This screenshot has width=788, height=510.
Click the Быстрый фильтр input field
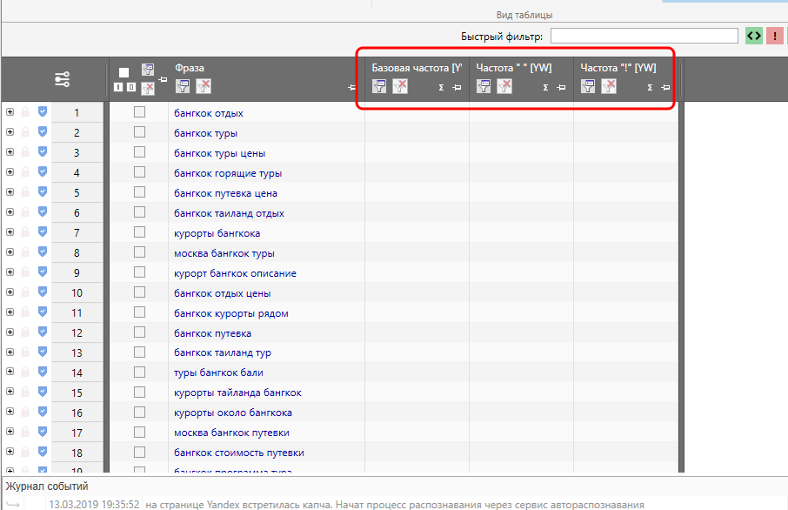(x=644, y=37)
